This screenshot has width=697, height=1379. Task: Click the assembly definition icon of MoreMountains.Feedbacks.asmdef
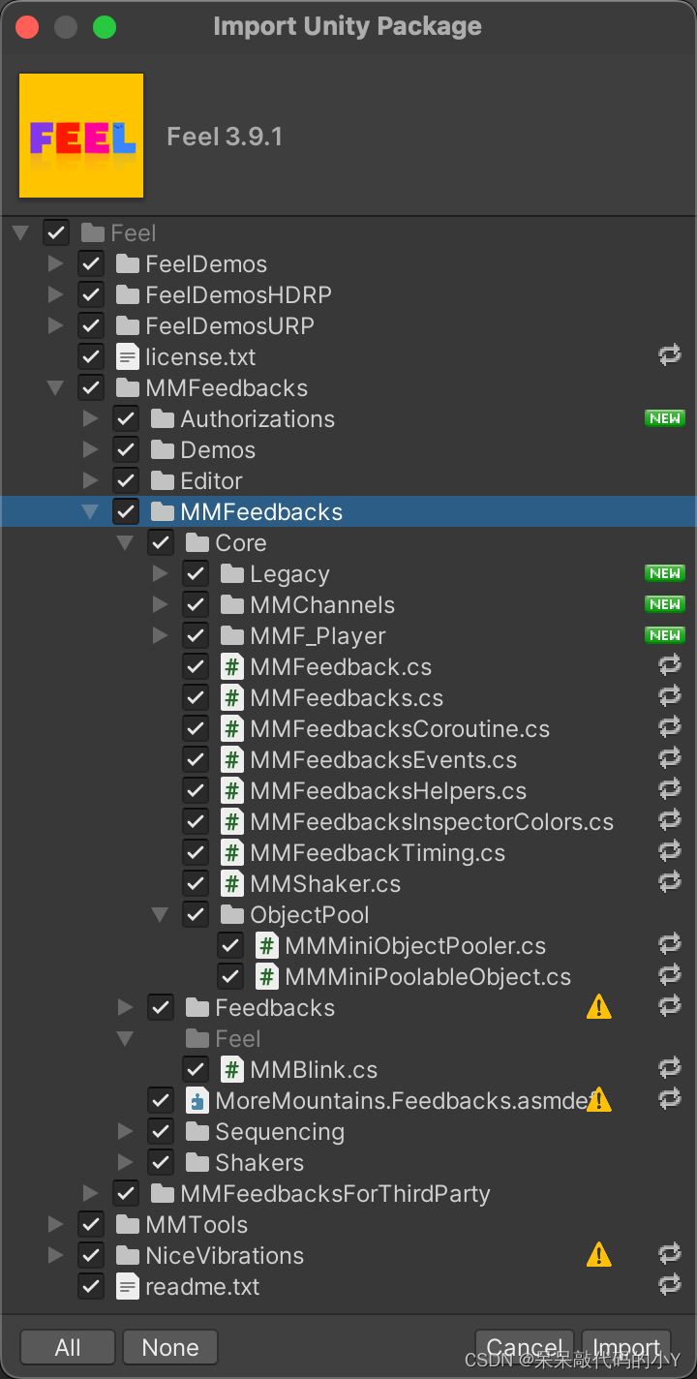pos(197,1101)
